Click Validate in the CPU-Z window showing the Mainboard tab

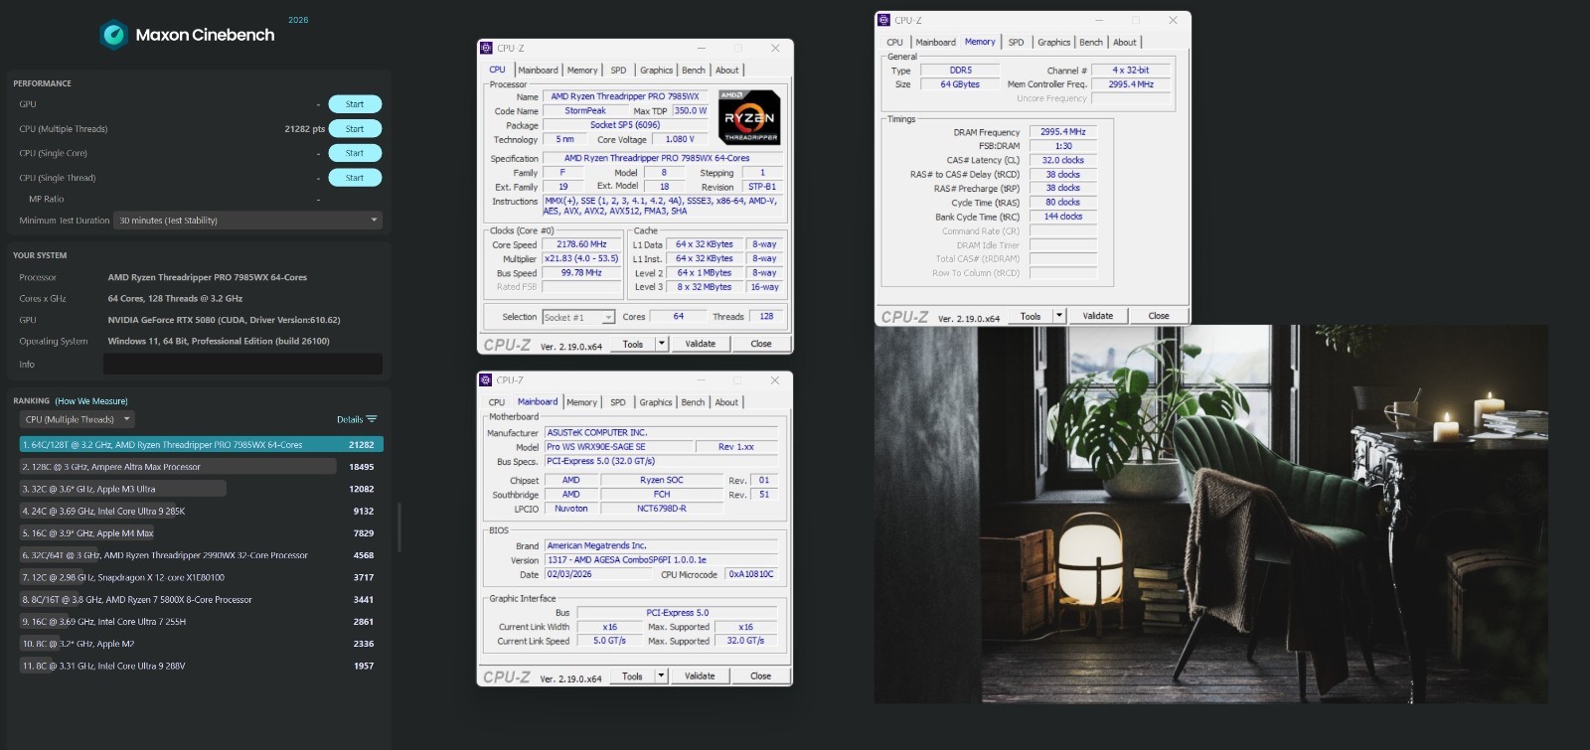coord(700,675)
